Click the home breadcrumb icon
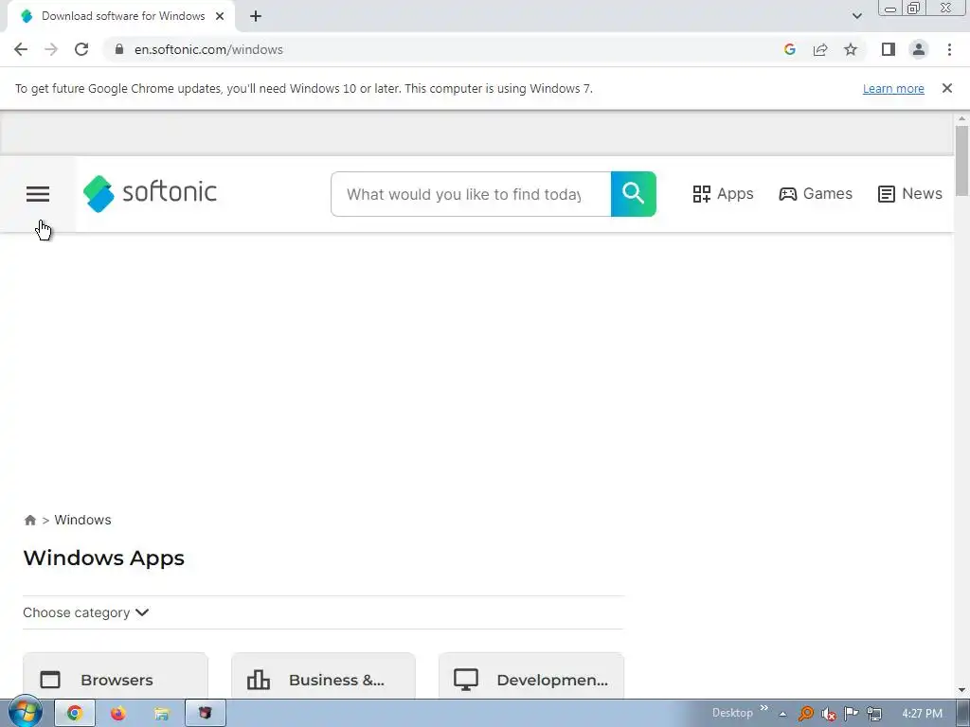 (x=29, y=520)
